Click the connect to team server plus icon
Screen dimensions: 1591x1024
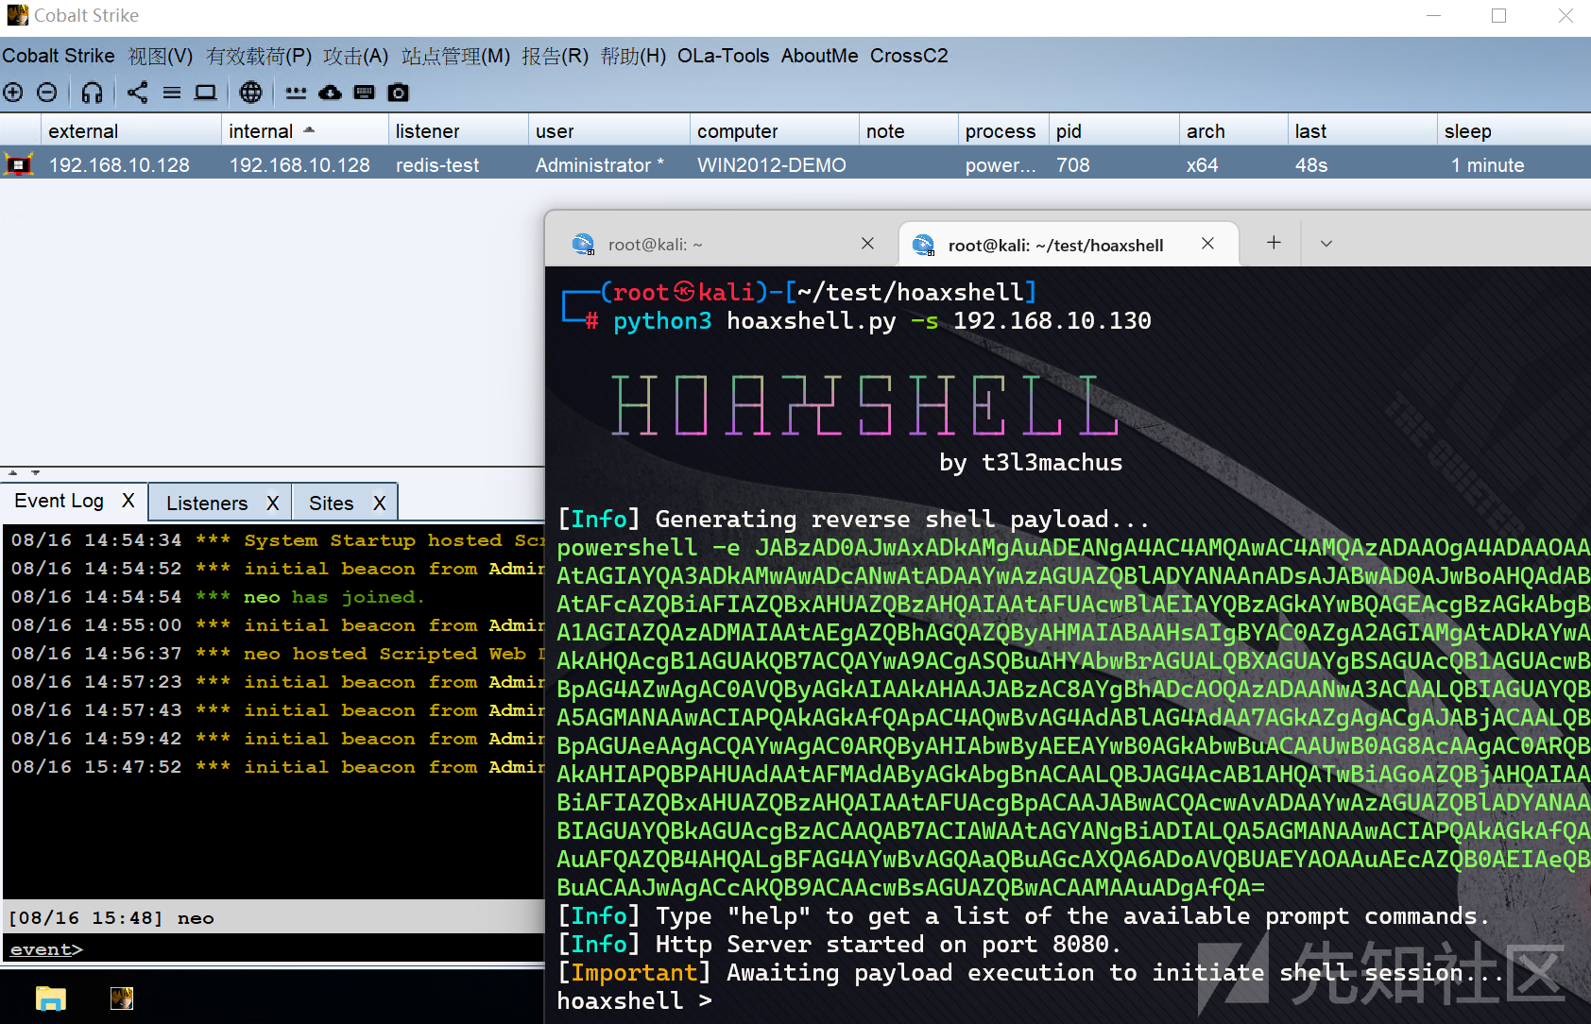[x=13, y=93]
